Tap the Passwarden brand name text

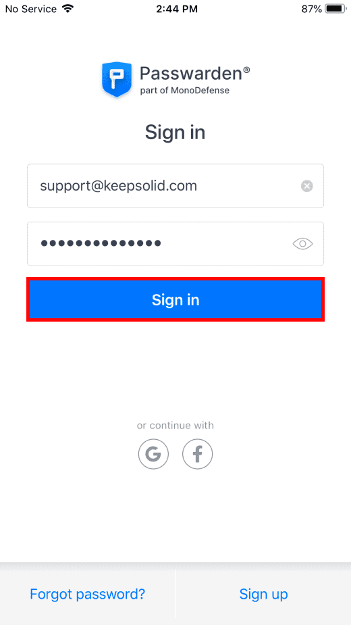192,74
